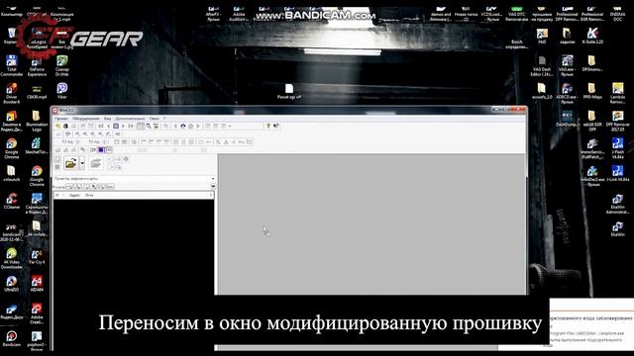Select upper Google Chrome desktop shortcut

click(x=11, y=148)
